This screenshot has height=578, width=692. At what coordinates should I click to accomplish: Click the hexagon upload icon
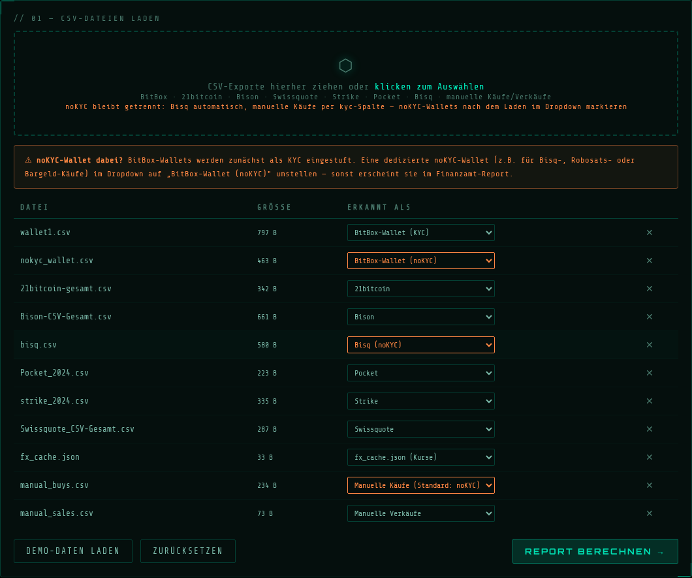(x=345, y=66)
